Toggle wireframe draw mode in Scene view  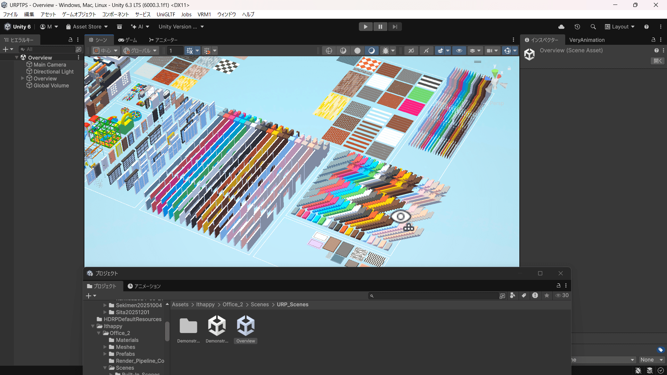tap(329, 51)
